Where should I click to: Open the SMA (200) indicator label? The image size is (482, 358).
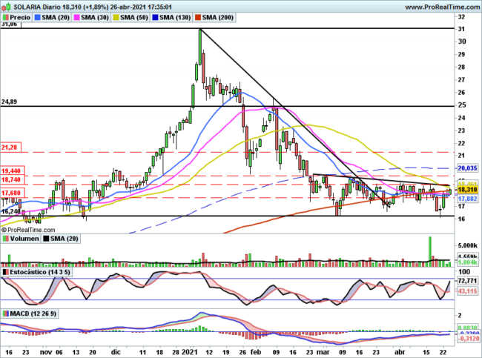tap(218, 18)
